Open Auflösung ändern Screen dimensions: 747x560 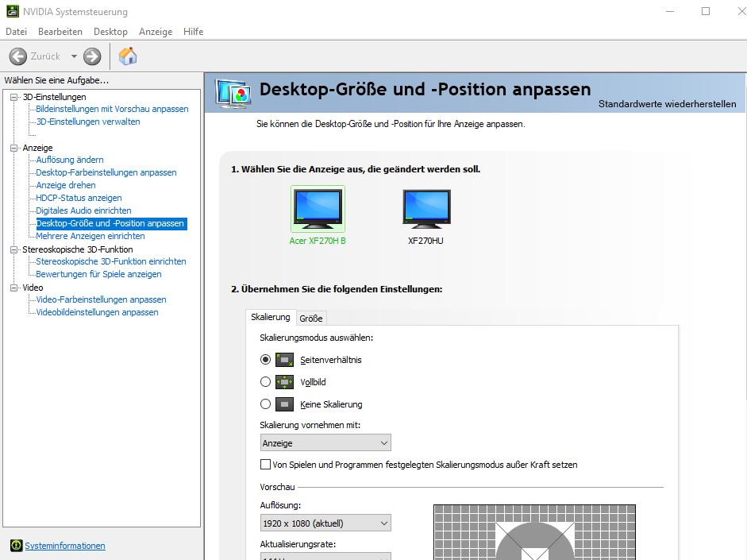[70, 160]
